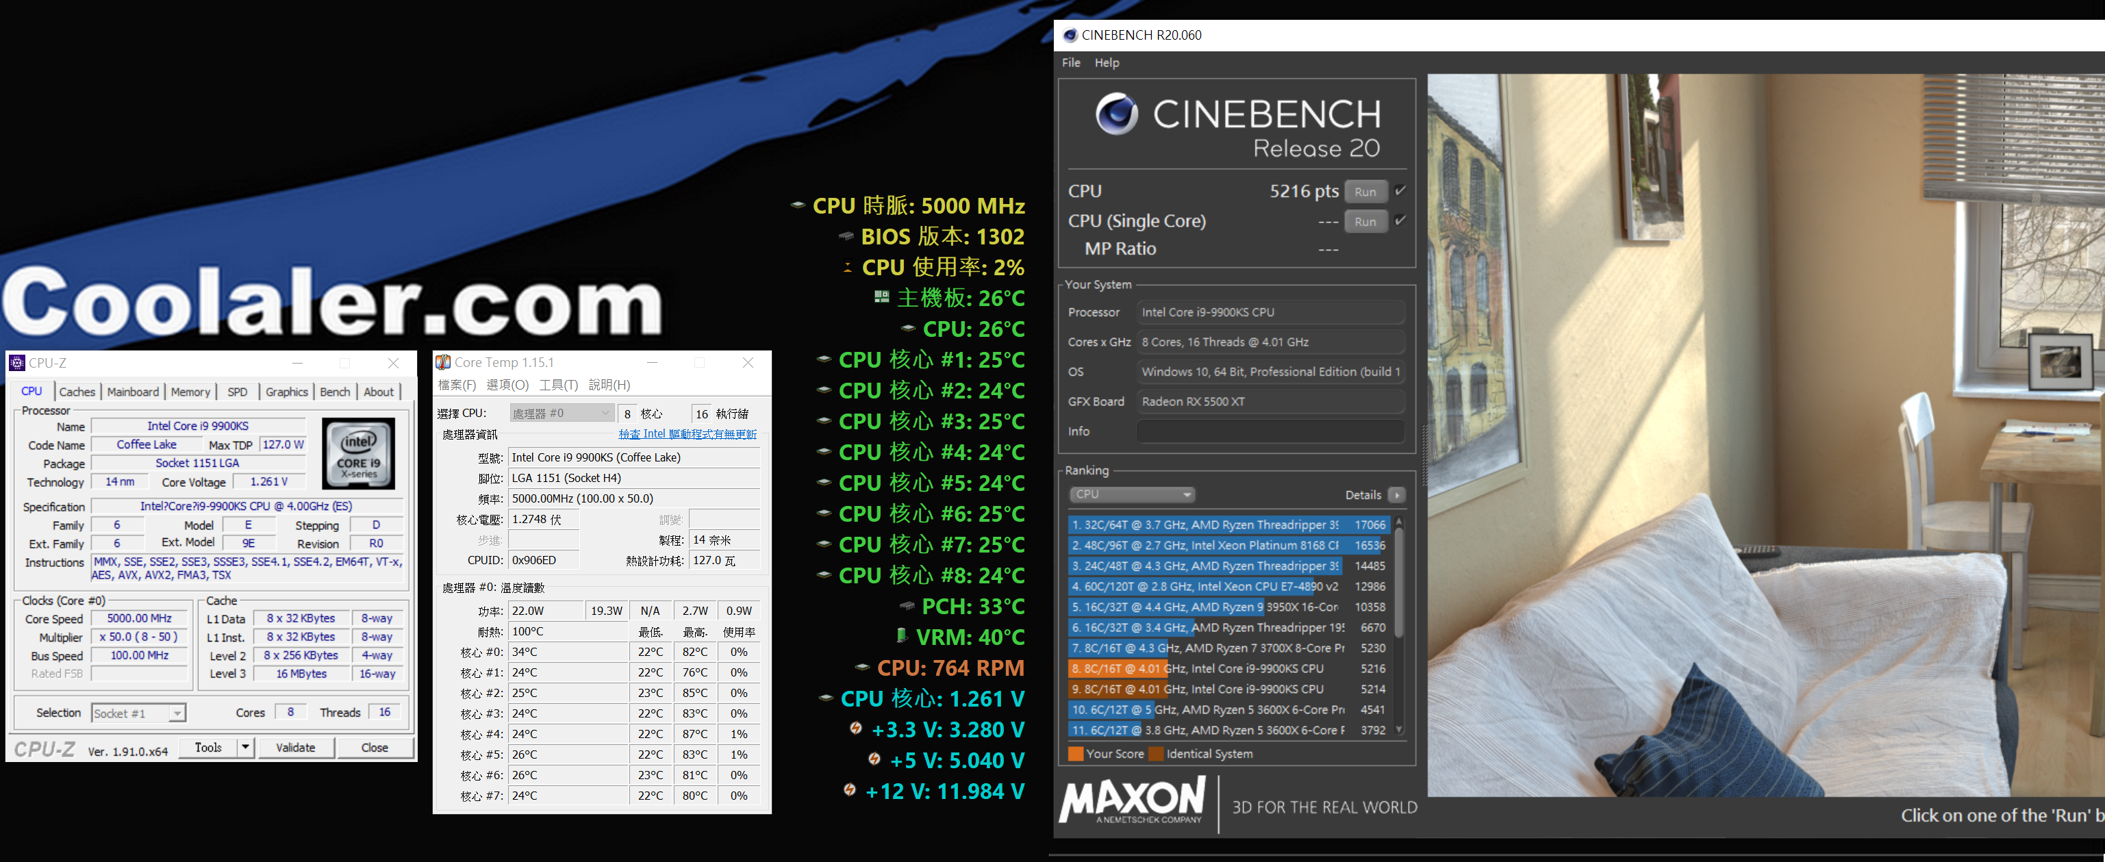The height and width of the screenshot is (862, 2105).
Task: Click the rendered room image preview
Action: (x=1766, y=435)
